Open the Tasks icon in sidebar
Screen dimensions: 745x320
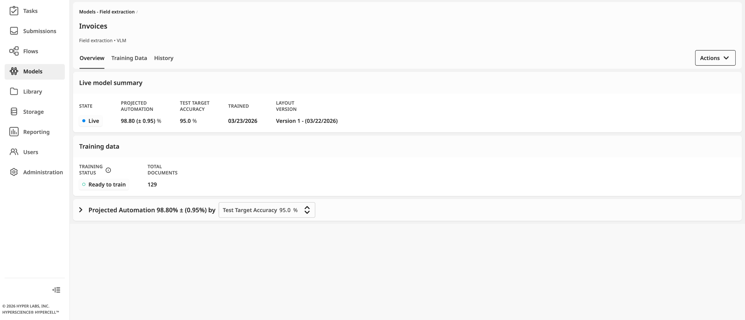click(x=14, y=11)
